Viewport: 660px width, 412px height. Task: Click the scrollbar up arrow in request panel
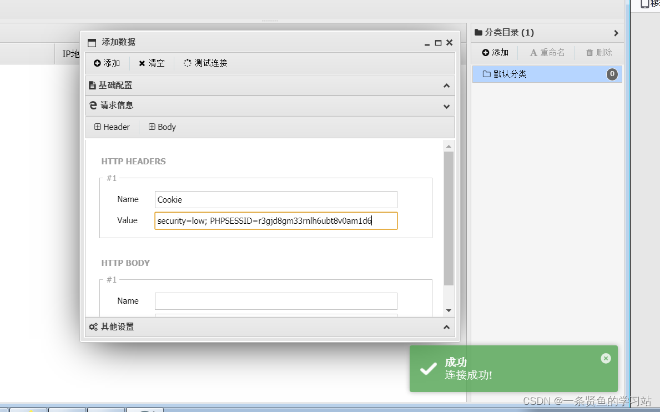tap(449, 147)
